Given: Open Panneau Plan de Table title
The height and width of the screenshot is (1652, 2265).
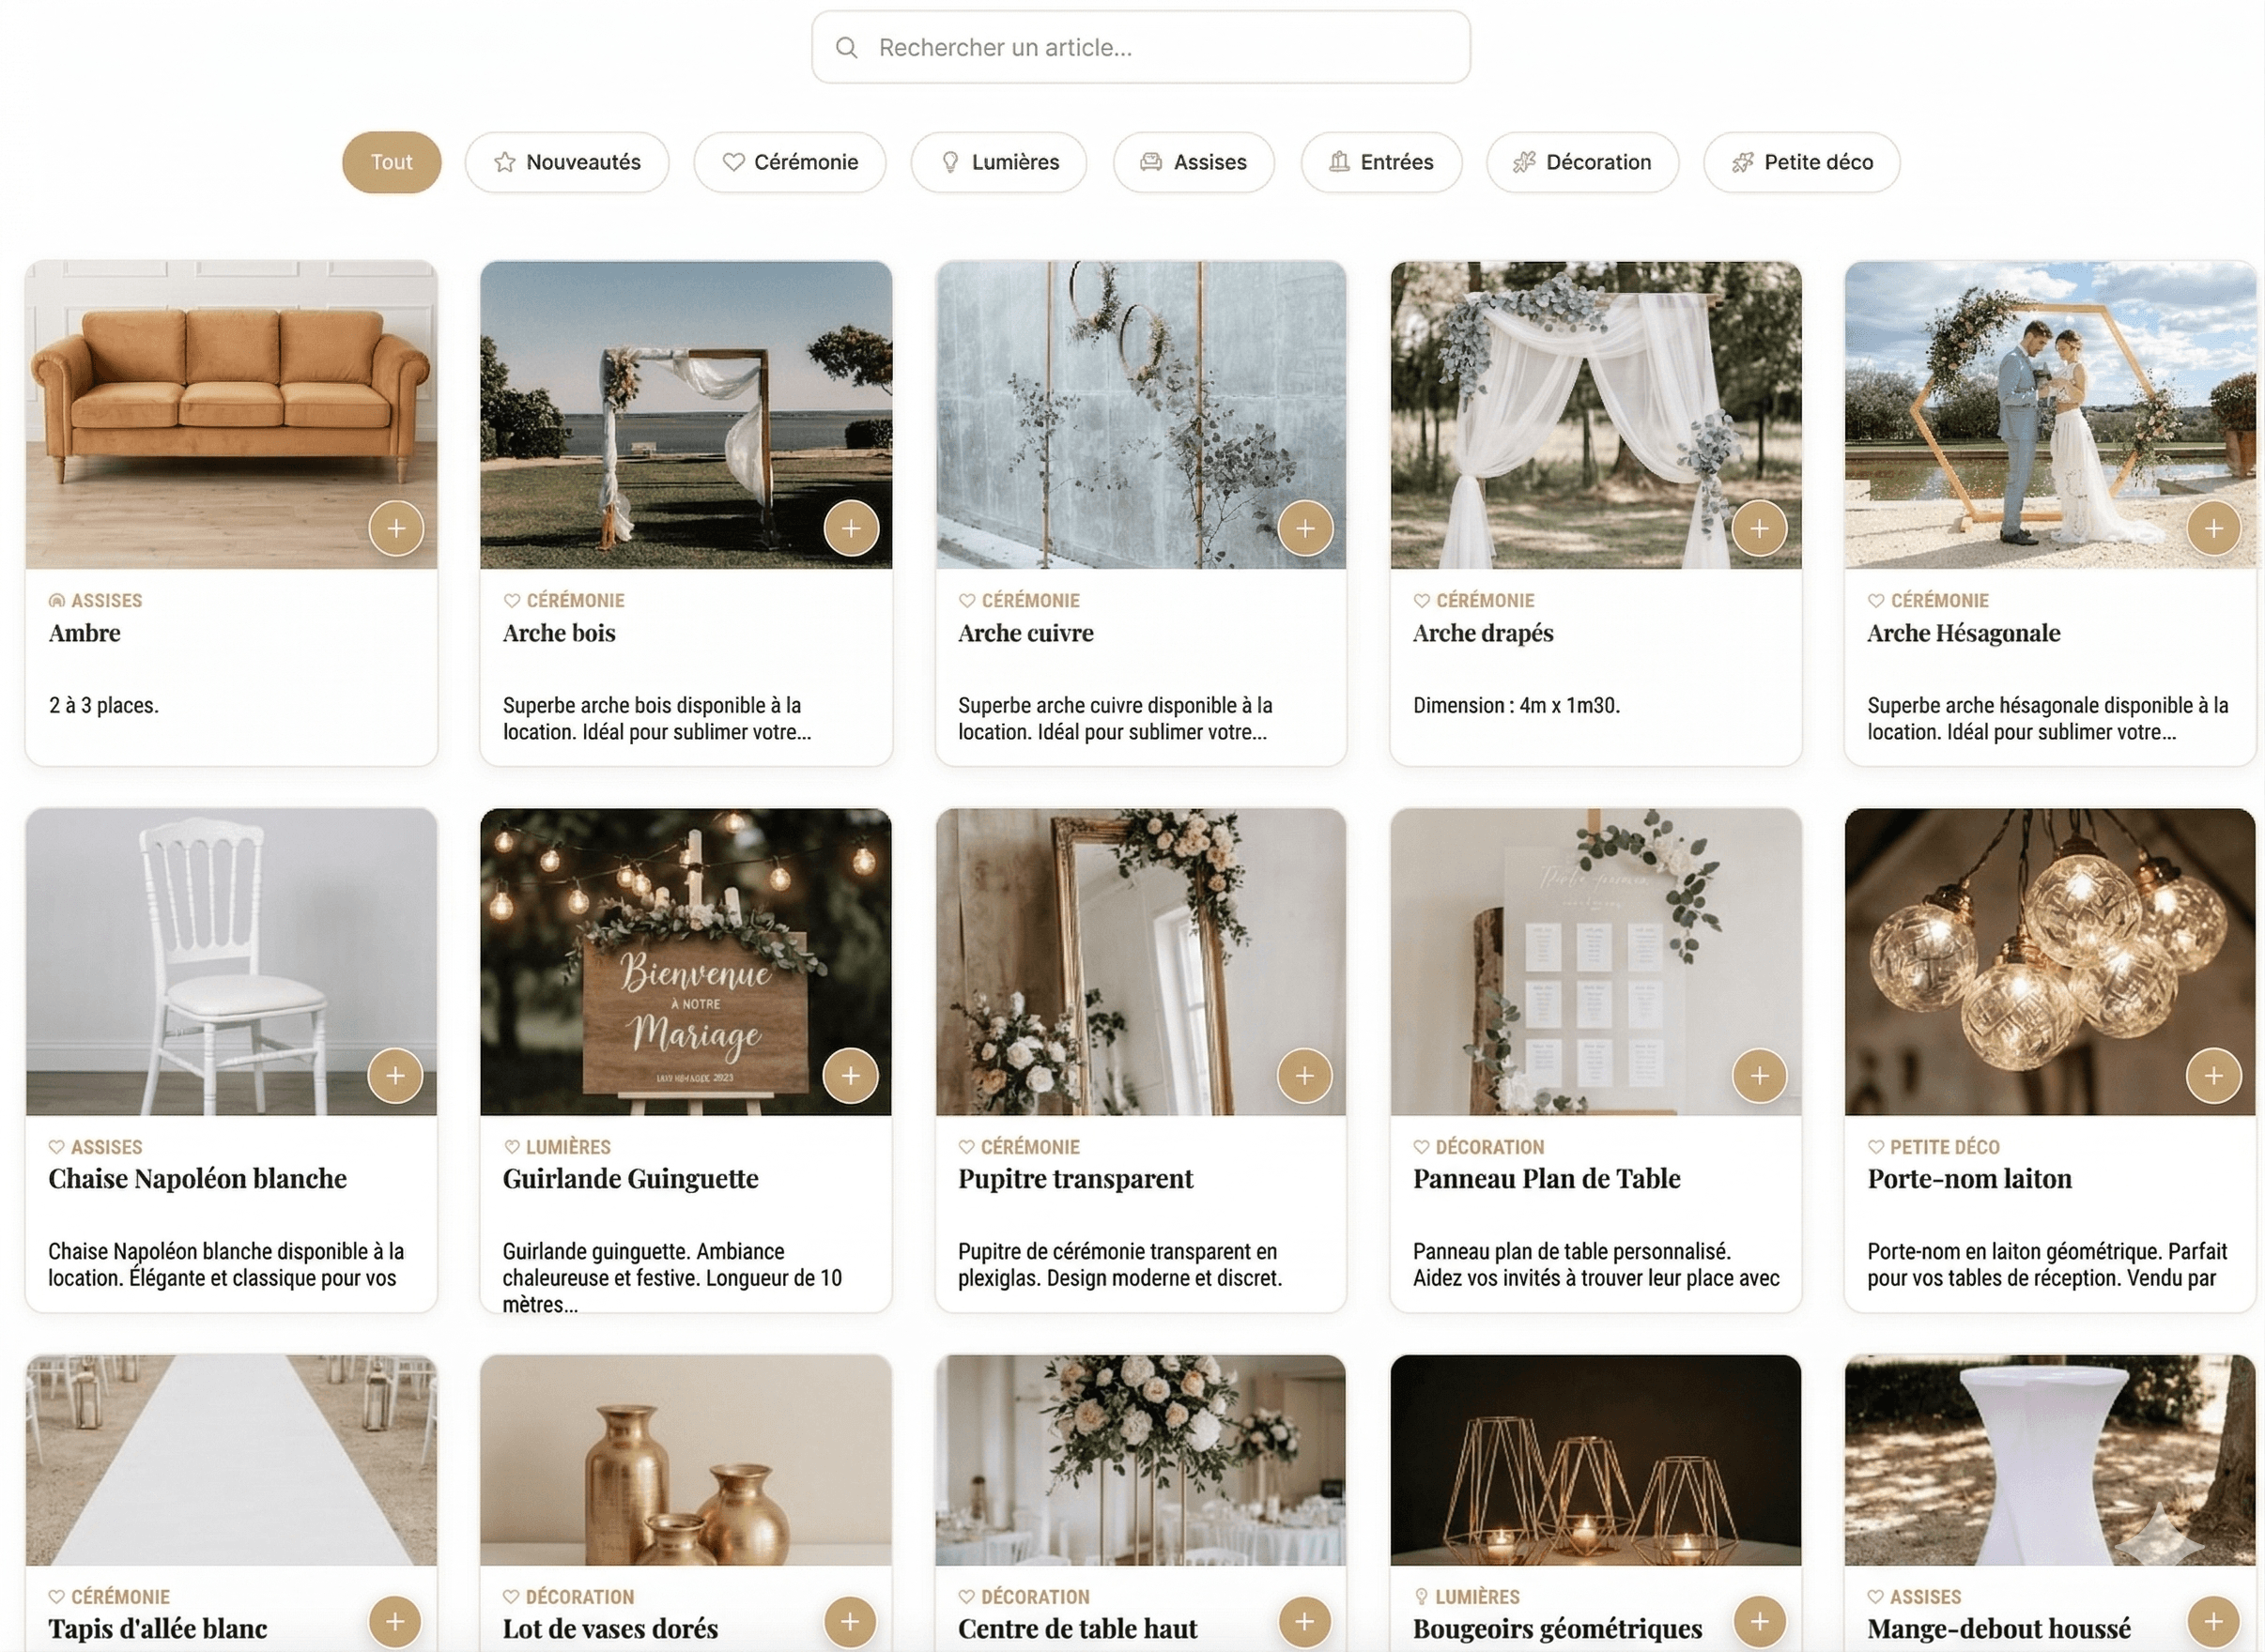Looking at the screenshot, I should tap(1547, 1179).
